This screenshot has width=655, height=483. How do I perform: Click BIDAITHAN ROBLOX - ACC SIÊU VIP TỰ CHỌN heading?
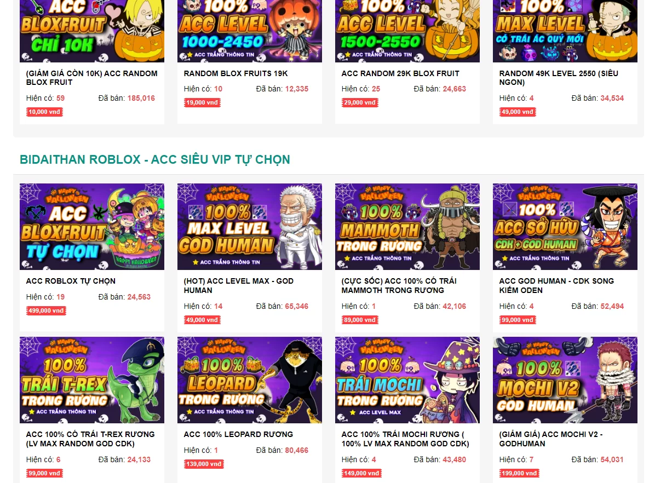[154, 159]
